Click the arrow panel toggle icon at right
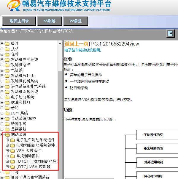This screenshot has width=178, height=179. [171, 33]
